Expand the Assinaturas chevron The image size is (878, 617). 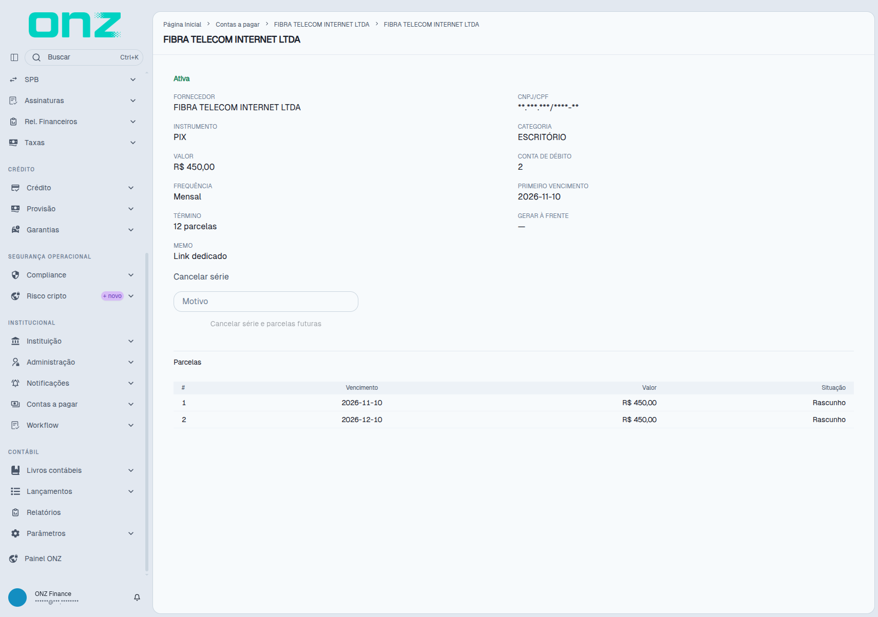[133, 101]
